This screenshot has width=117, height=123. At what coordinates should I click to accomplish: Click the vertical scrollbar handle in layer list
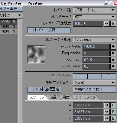pyautogui.click(x=21, y=74)
